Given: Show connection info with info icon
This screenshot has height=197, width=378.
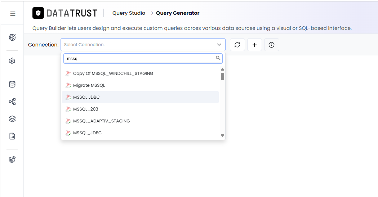Looking at the screenshot, I should (272, 45).
